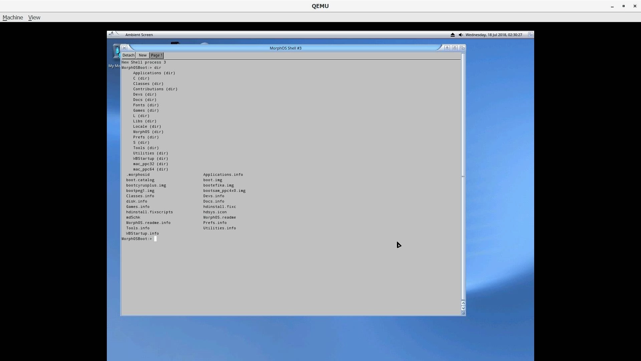
Task: Select the Page 1 tab
Action: pyautogui.click(x=157, y=55)
